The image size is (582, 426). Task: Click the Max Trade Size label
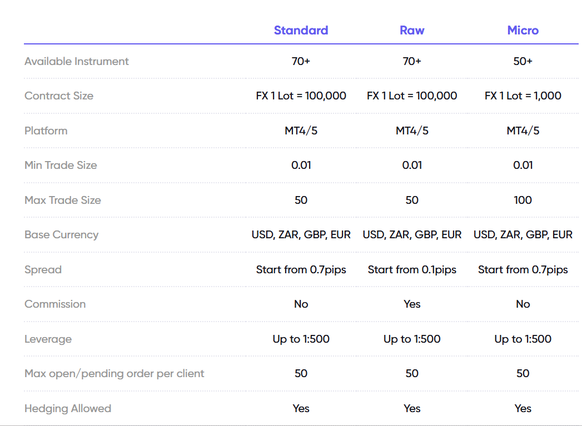tap(63, 201)
